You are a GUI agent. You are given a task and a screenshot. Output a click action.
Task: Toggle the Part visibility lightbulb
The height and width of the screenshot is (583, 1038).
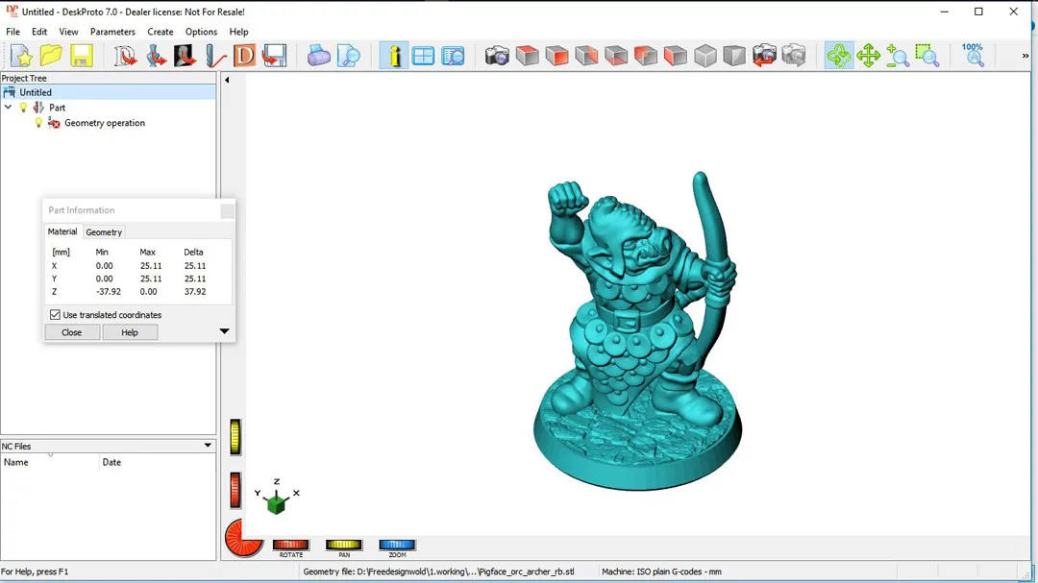point(24,108)
